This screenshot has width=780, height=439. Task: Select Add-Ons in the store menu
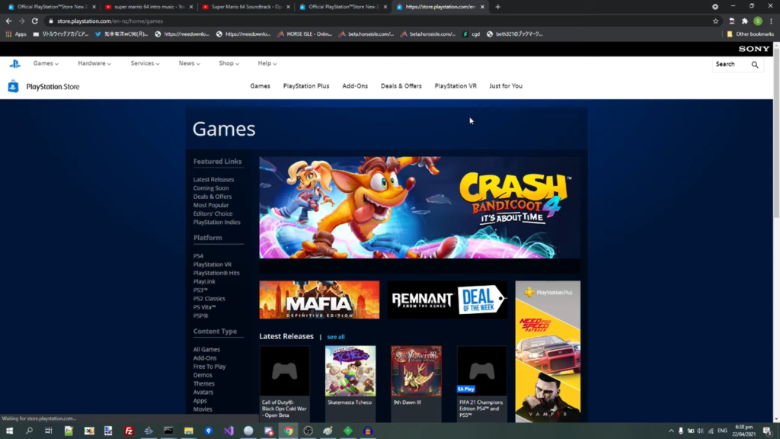pos(355,86)
